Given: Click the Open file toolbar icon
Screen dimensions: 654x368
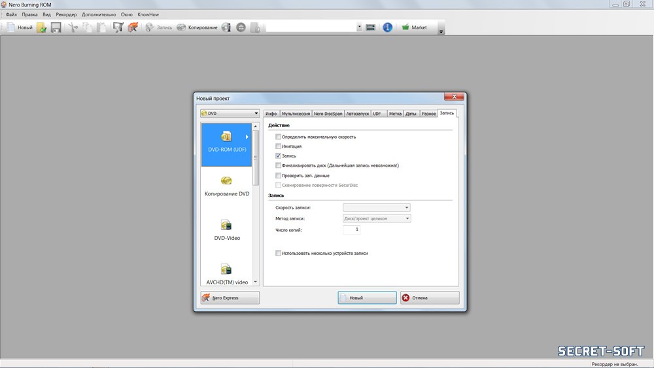Looking at the screenshot, I should pos(42,27).
